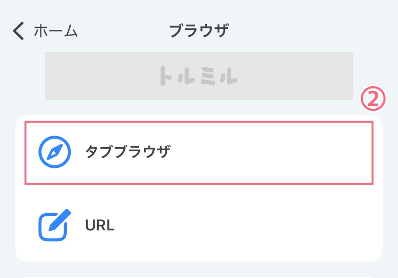Image resolution: width=398 pixels, height=278 pixels.
Task: Go back via the ホーム label
Action: pyautogui.click(x=55, y=31)
